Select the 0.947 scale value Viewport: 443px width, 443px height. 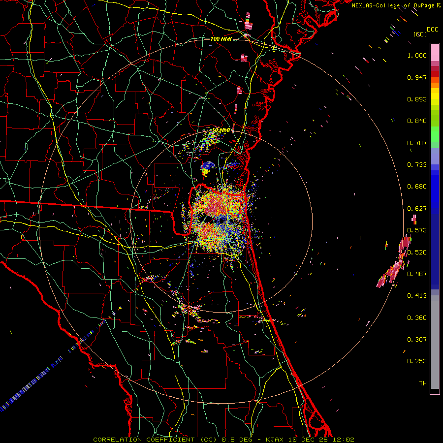click(x=417, y=77)
